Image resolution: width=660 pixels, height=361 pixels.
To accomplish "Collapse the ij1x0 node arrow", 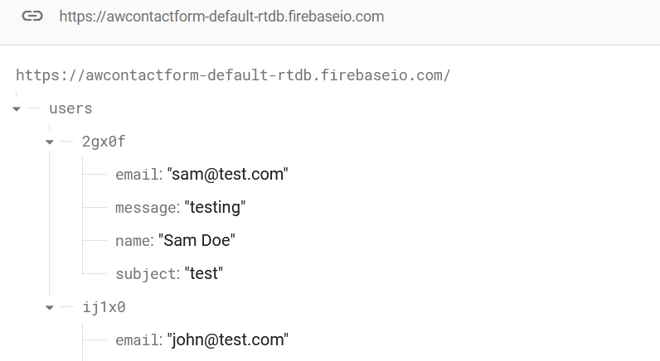I will 50,308.
